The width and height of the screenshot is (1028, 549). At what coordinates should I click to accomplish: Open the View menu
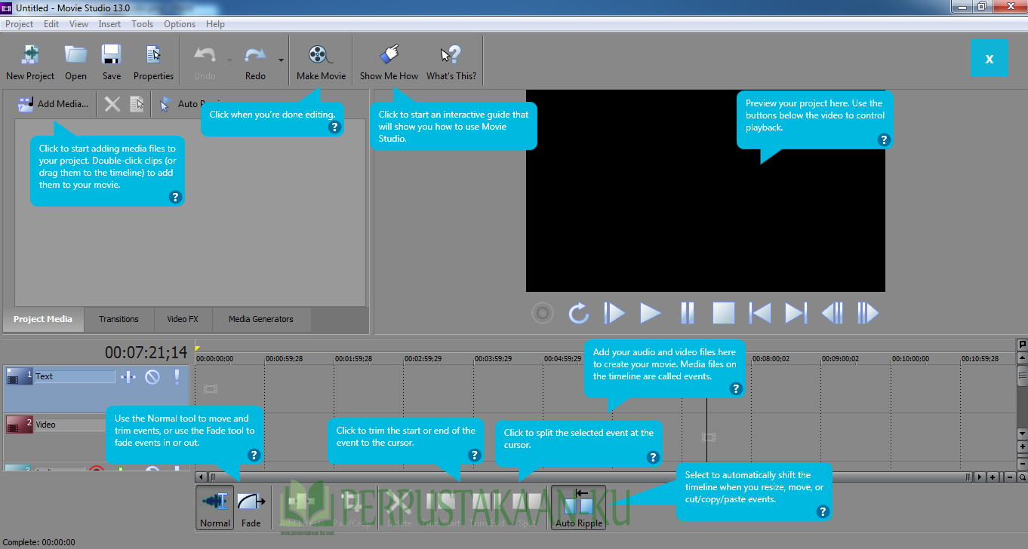point(79,24)
